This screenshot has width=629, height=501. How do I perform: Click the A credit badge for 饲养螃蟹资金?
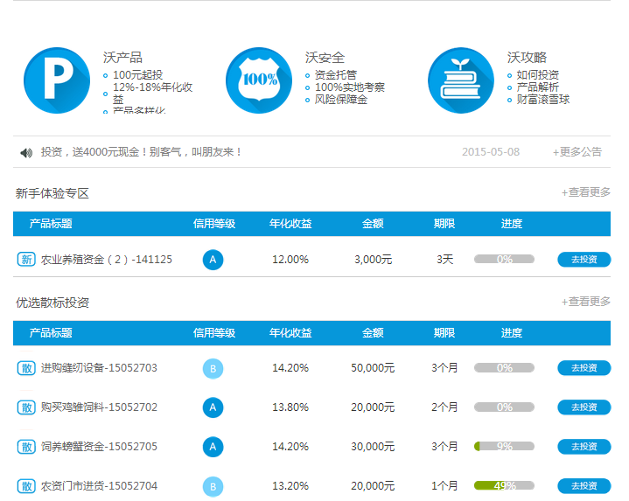[213, 447]
